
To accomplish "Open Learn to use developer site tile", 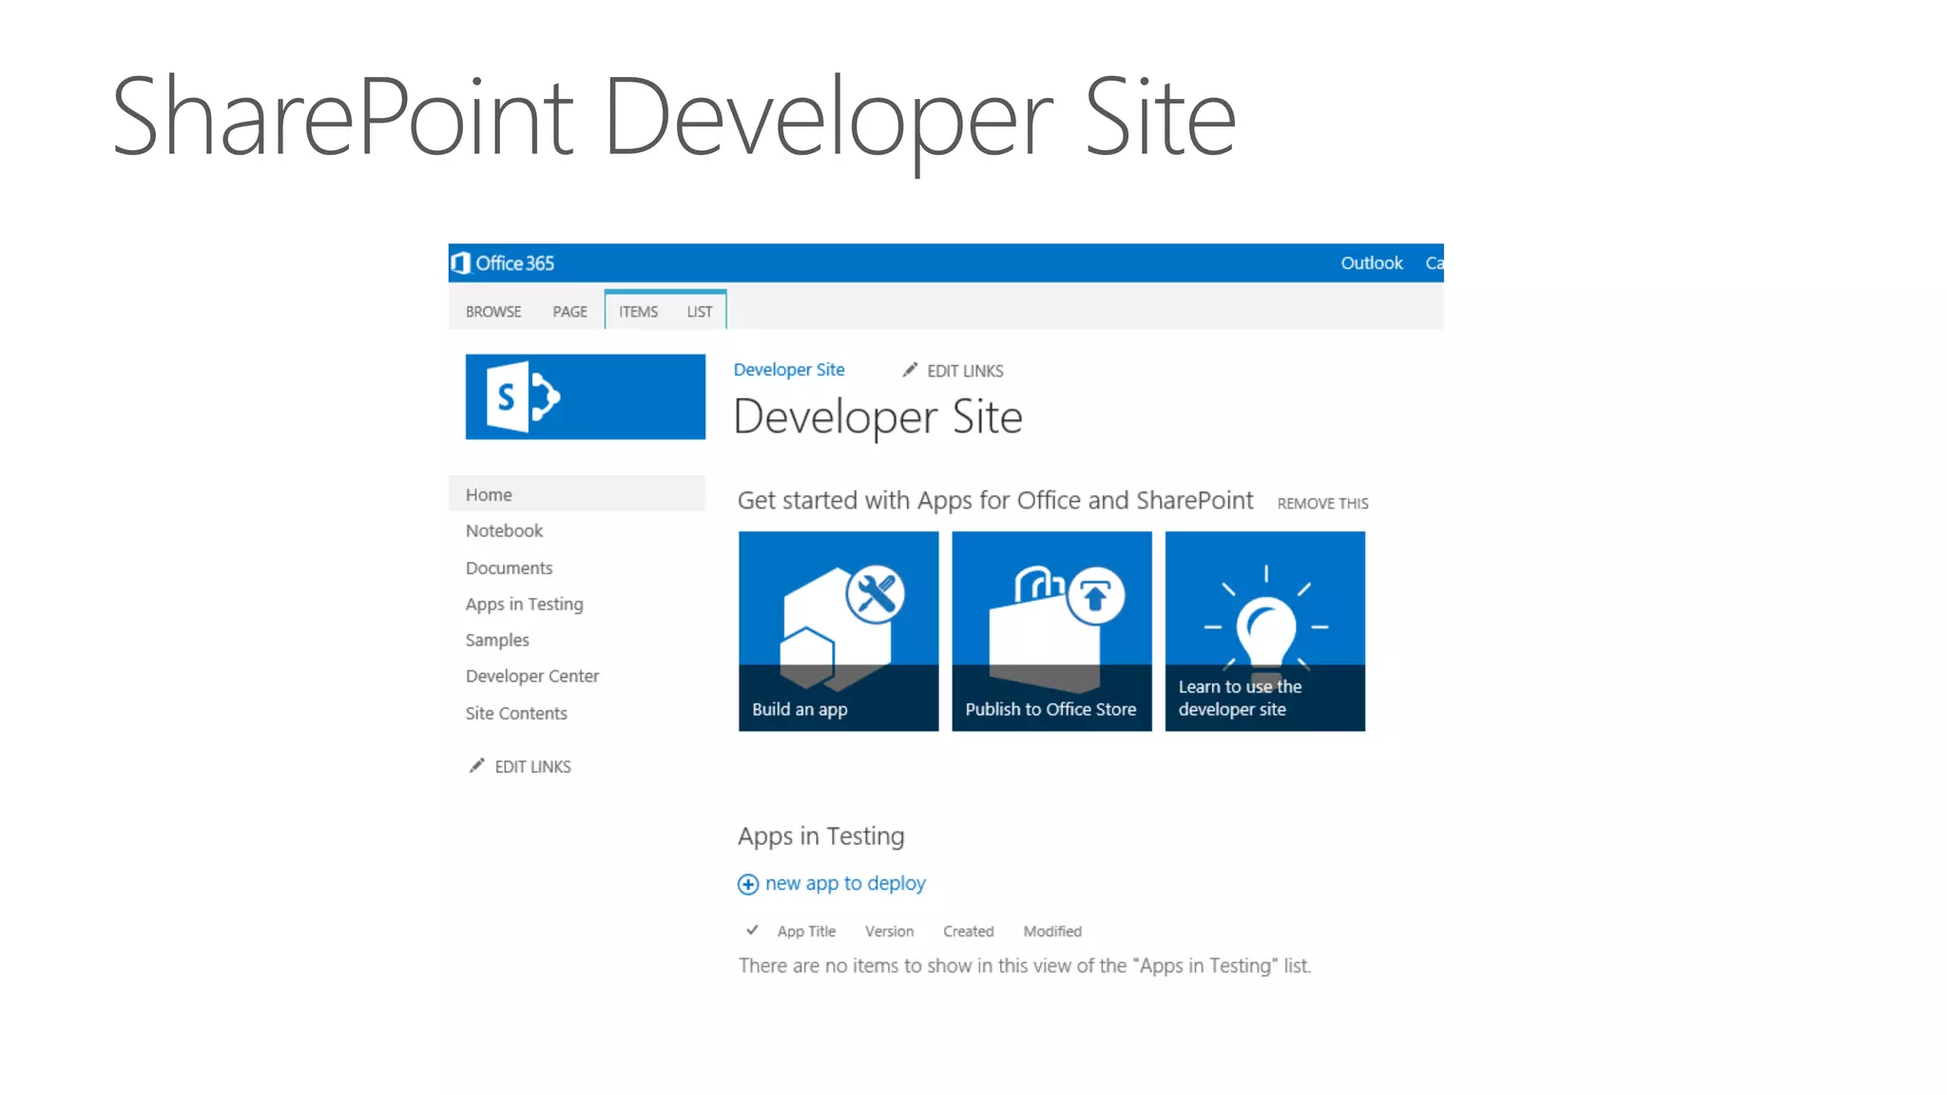I will (1264, 631).
